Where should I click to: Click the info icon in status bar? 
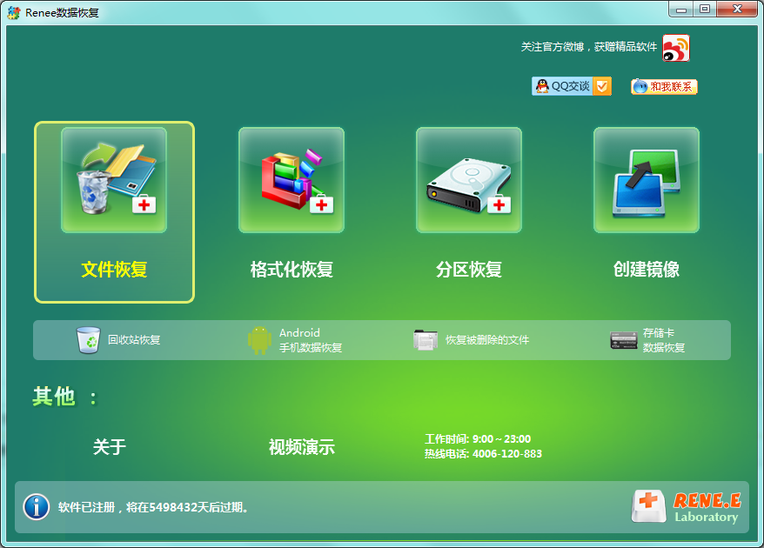36,507
